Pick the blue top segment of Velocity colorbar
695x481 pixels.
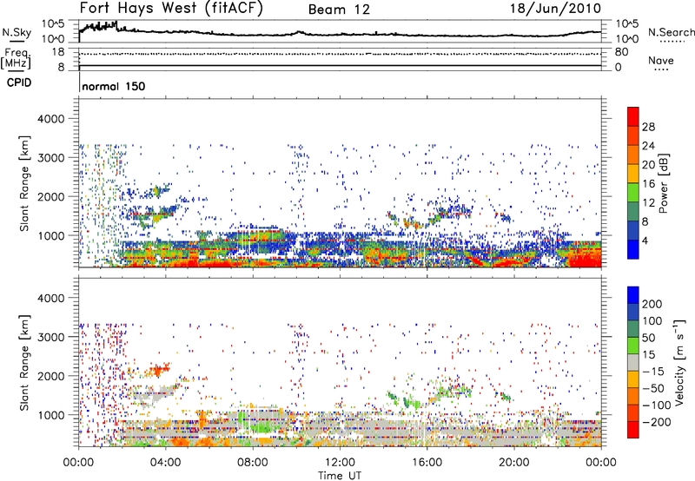tap(633, 294)
